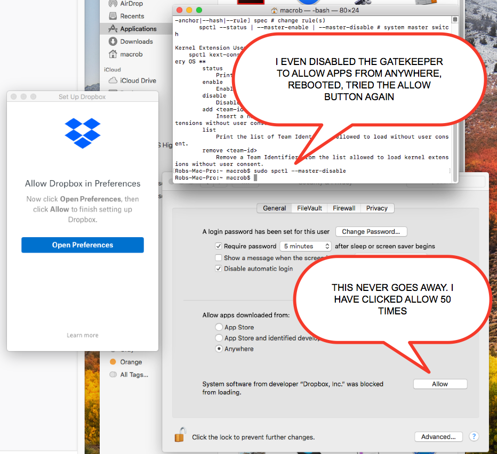Switch to the Firewall tab

tap(344, 208)
